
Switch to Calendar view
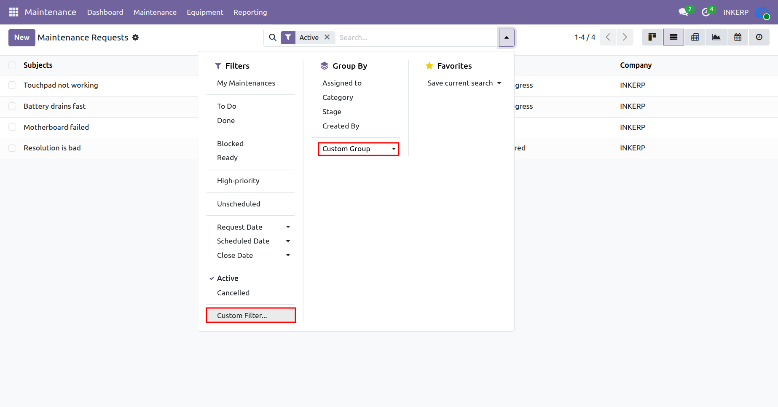point(738,37)
